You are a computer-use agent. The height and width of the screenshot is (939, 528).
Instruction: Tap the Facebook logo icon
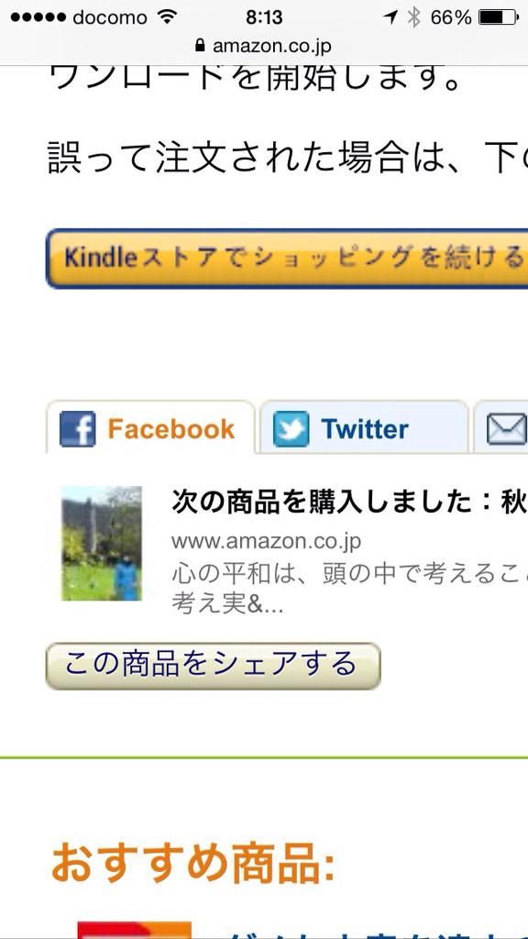(x=77, y=429)
